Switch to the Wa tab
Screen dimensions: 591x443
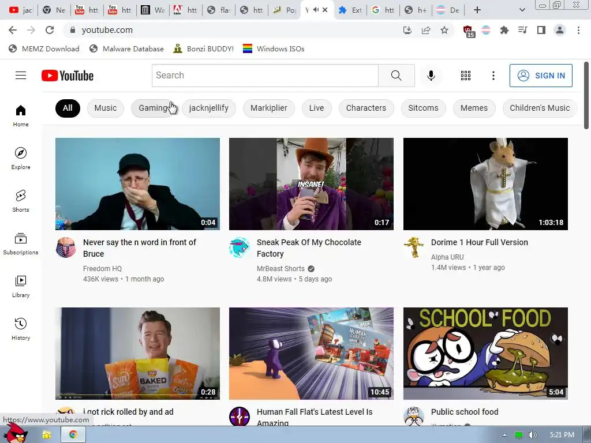point(152,10)
